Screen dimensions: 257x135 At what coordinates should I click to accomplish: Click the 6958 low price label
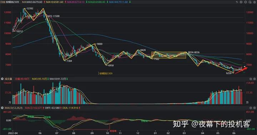click(111, 65)
